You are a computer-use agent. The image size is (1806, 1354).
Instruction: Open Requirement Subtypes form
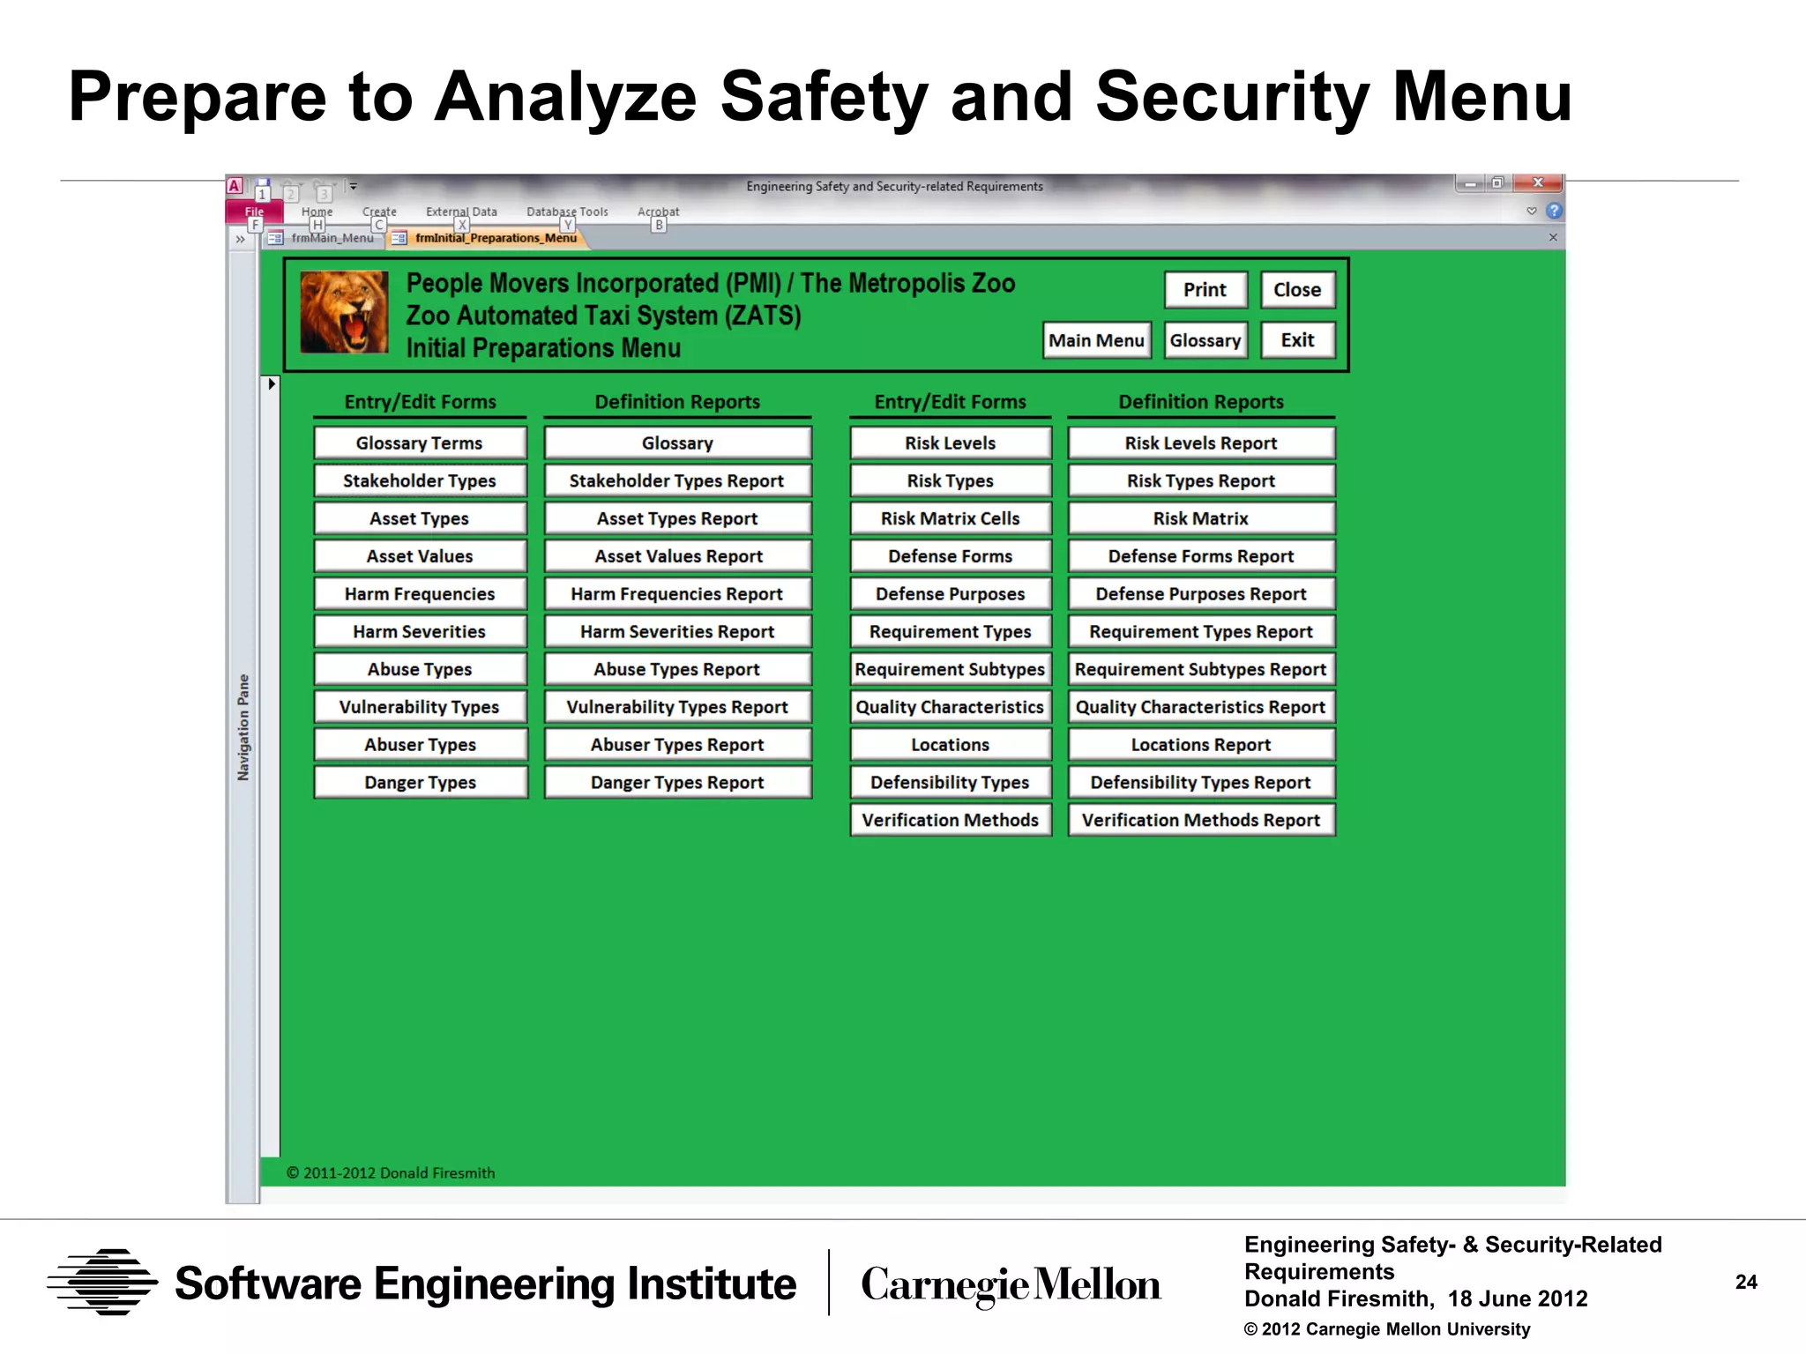click(x=951, y=670)
